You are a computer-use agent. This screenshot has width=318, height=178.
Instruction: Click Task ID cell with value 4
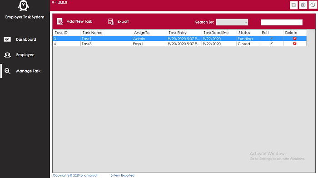point(67,43)
